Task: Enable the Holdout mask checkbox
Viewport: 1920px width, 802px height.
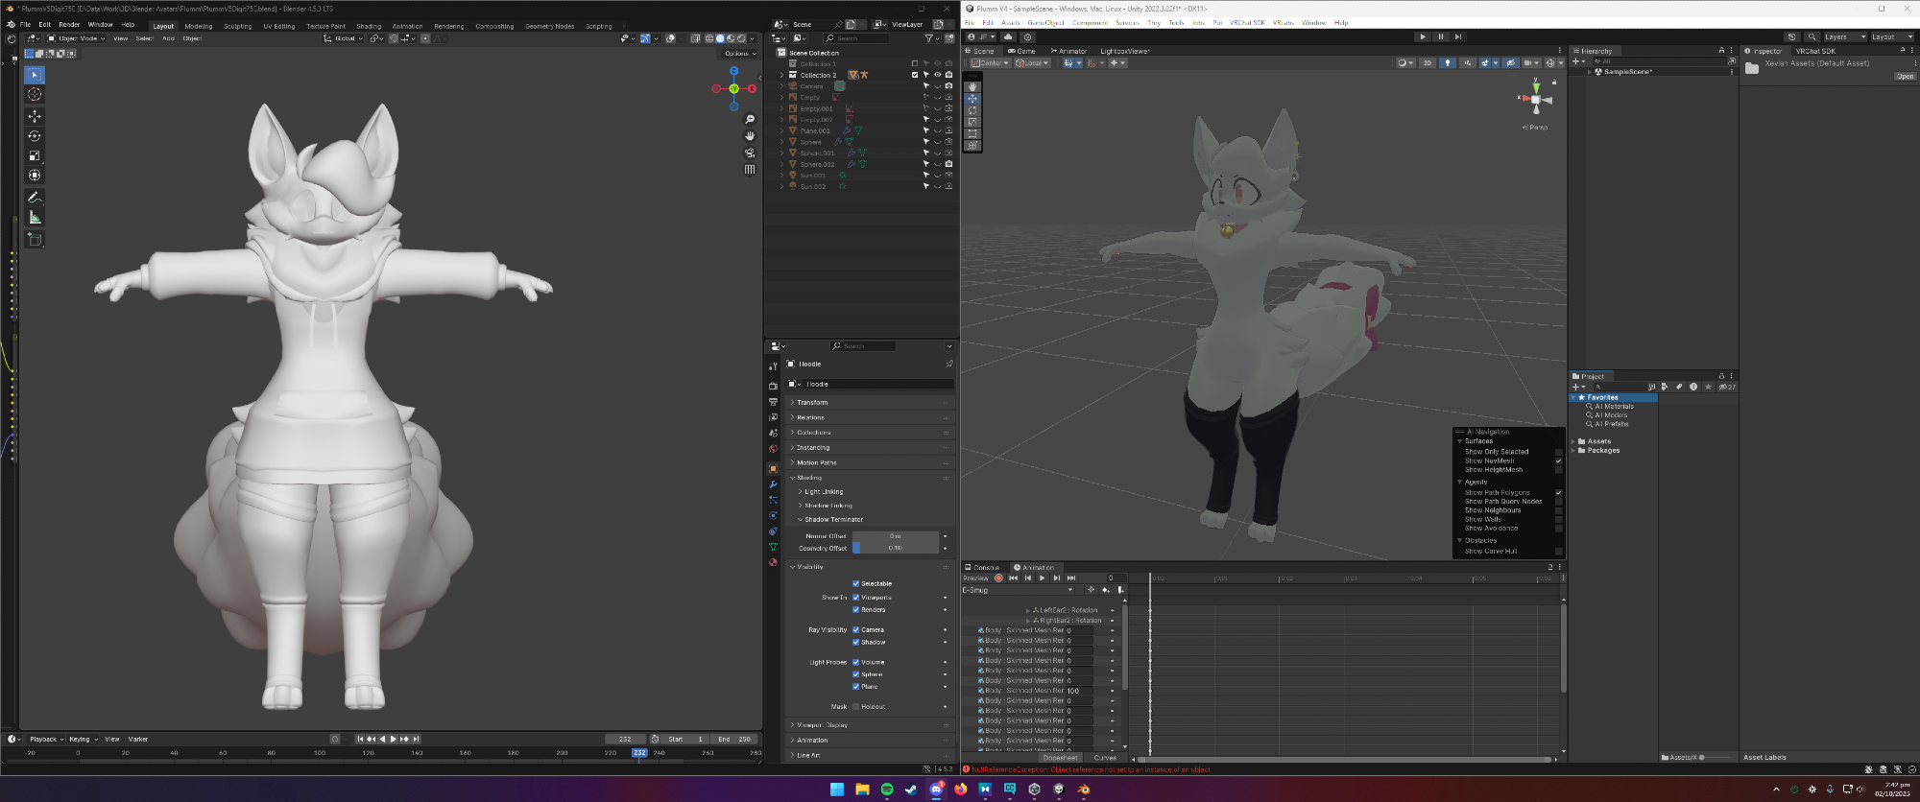Action: pyautogui.click(x=855, y=707)
